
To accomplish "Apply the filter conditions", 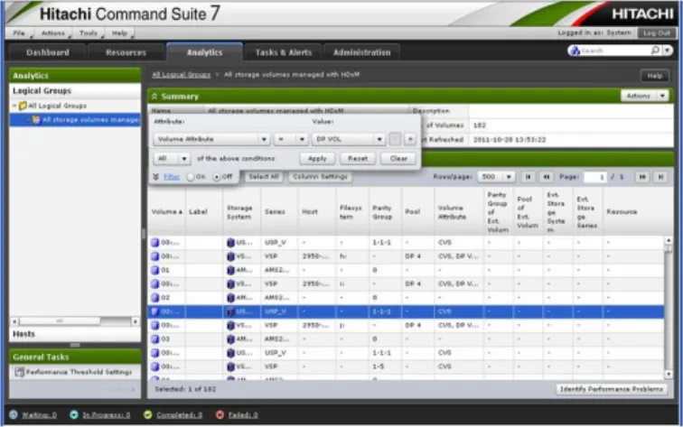I will click(317, 159).
